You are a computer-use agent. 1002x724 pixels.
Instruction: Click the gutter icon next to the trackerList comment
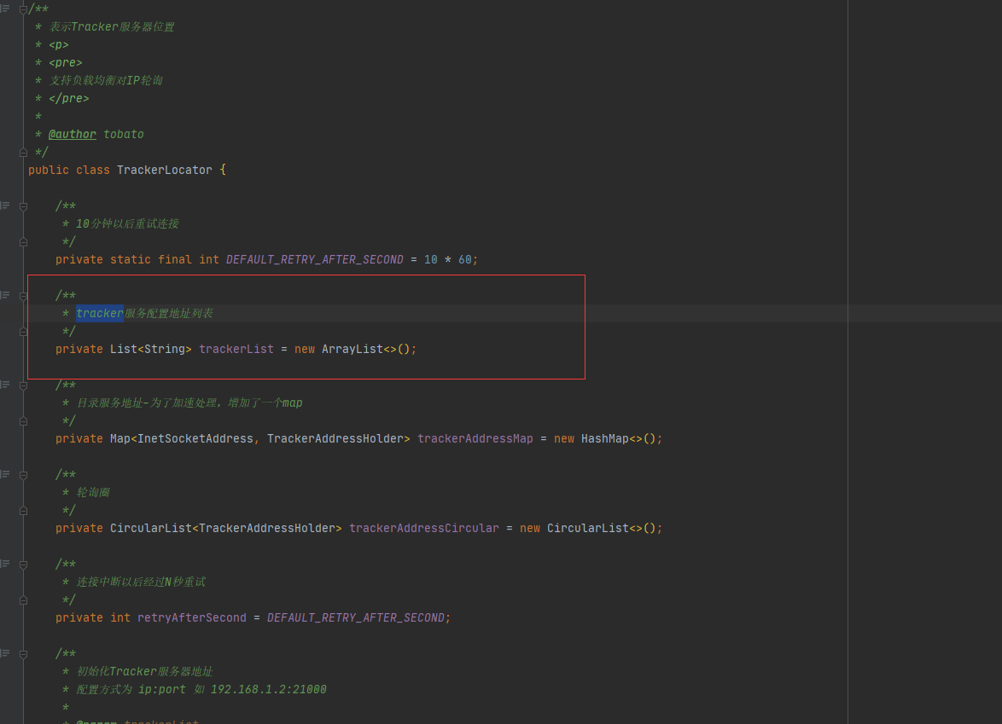[x=5, y=294]
